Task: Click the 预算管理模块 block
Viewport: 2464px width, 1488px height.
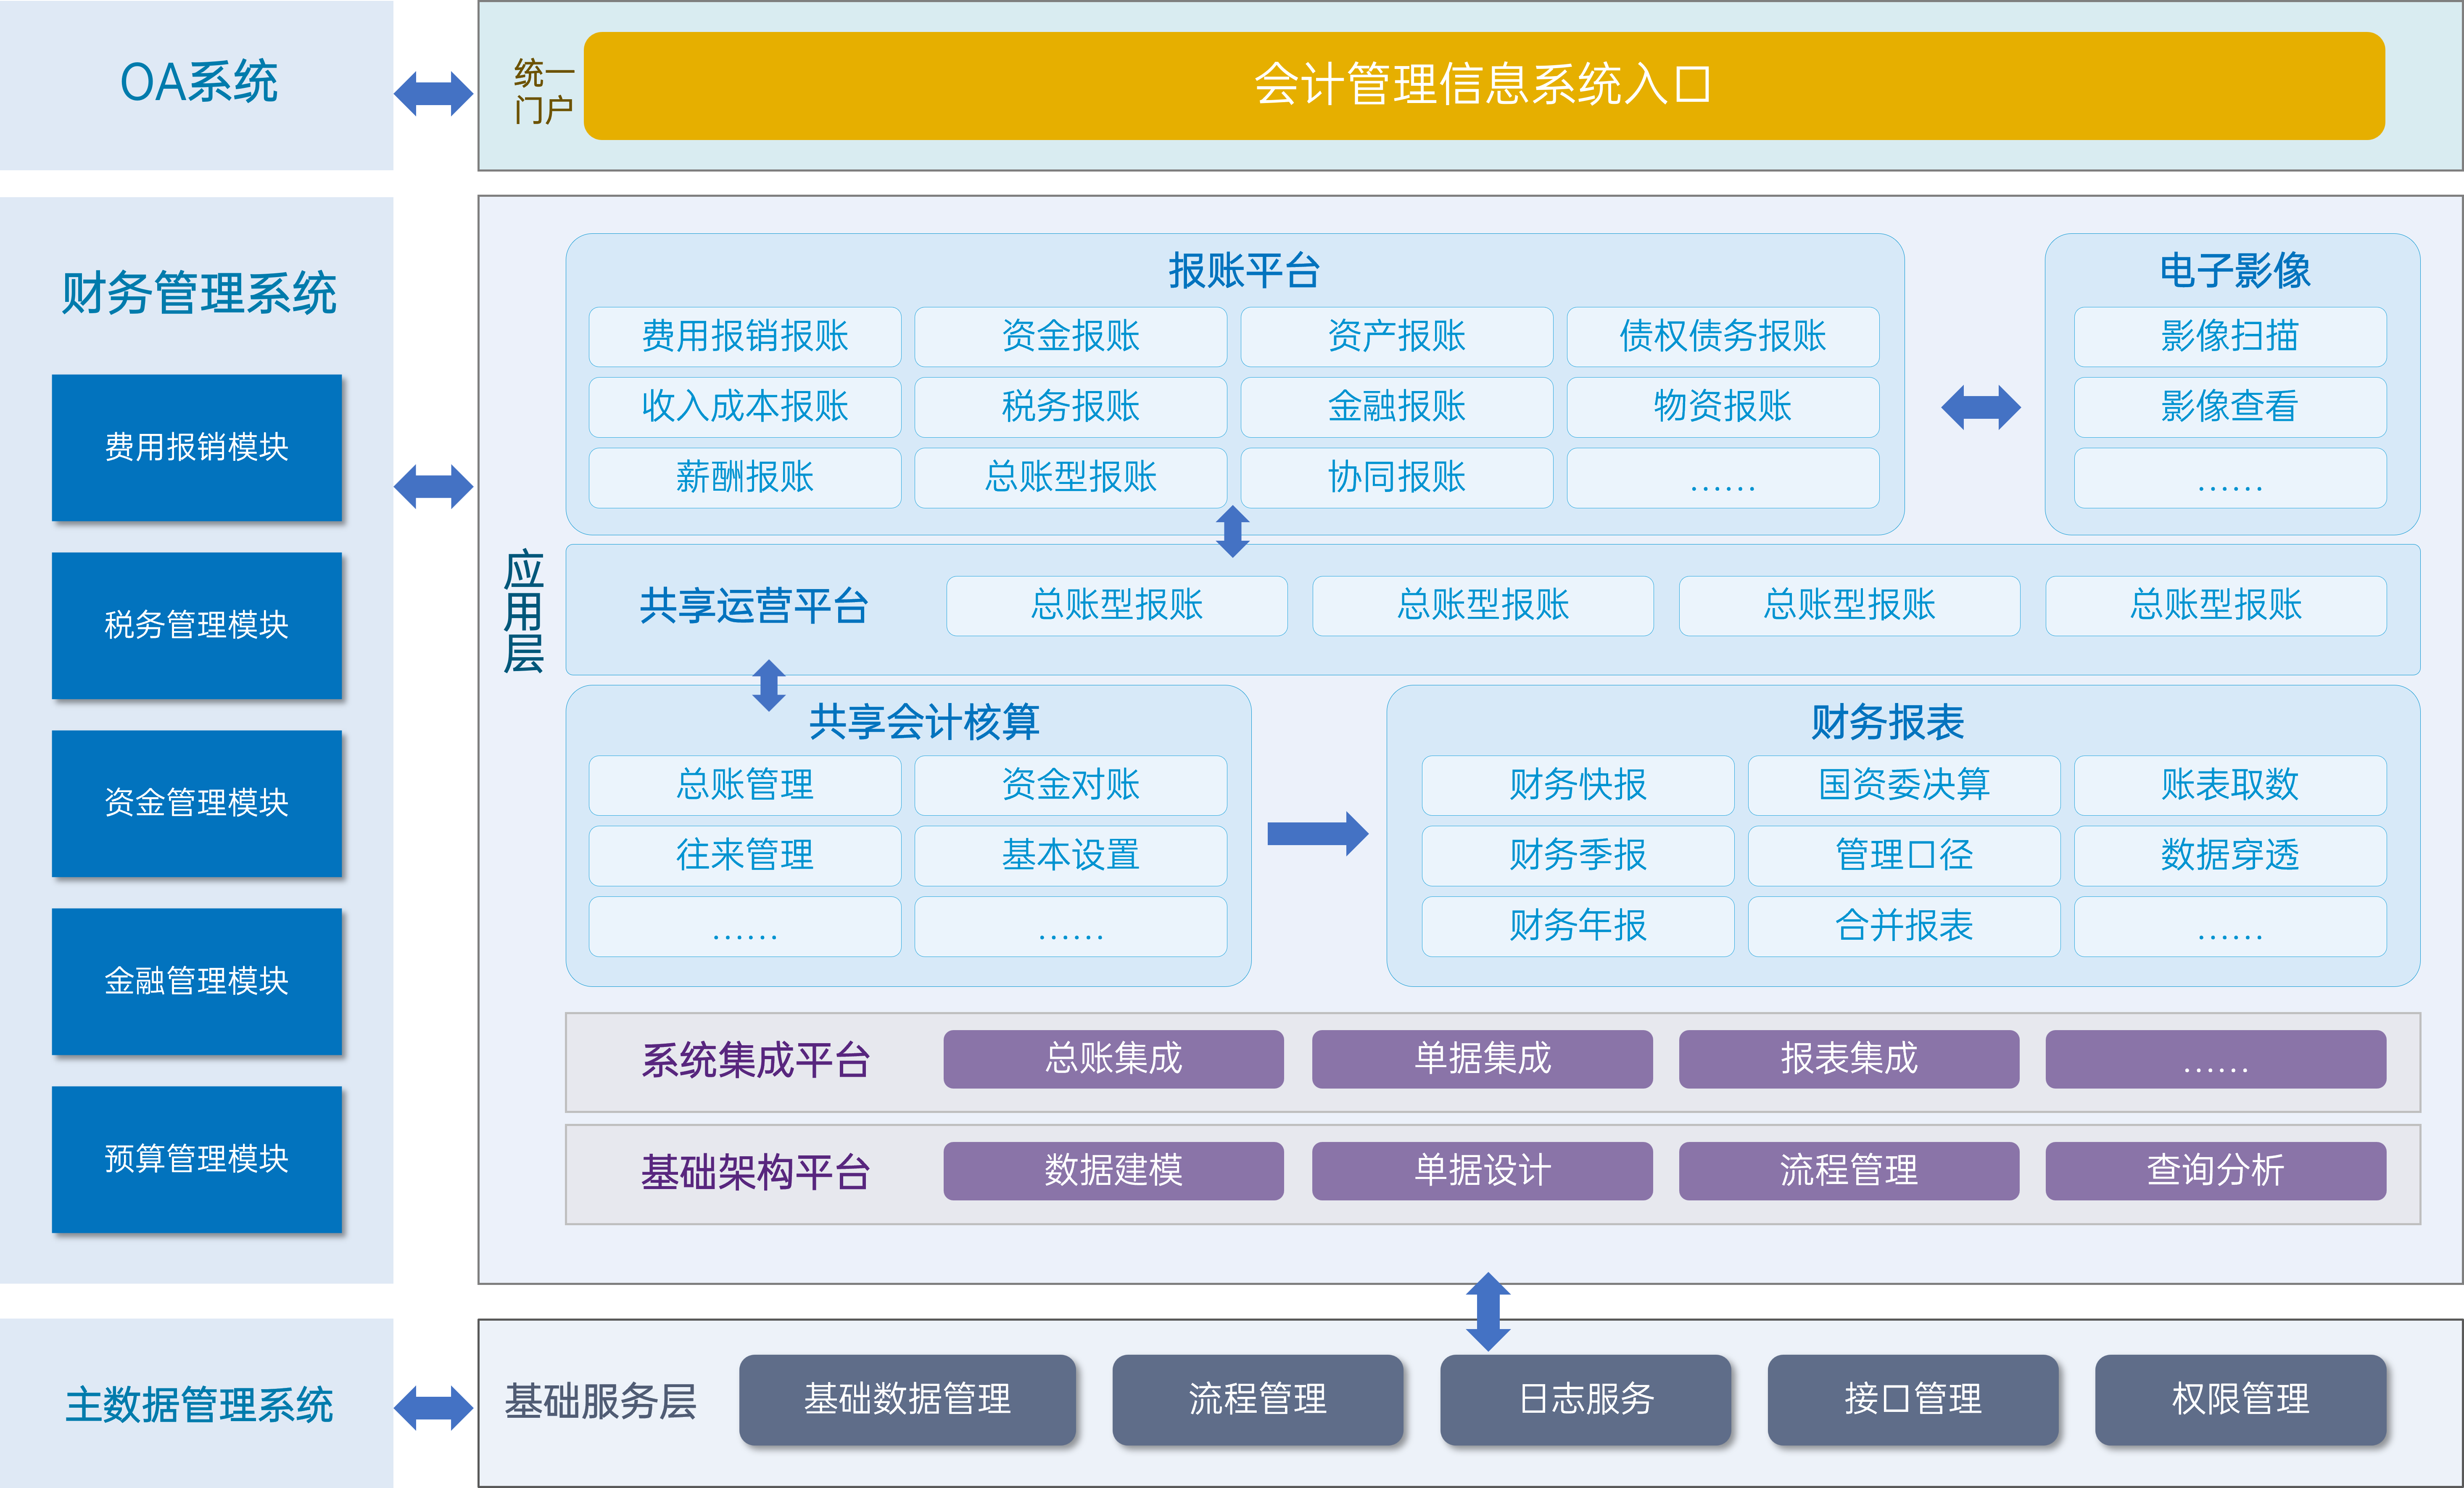Action: [x=197, y=1159]
